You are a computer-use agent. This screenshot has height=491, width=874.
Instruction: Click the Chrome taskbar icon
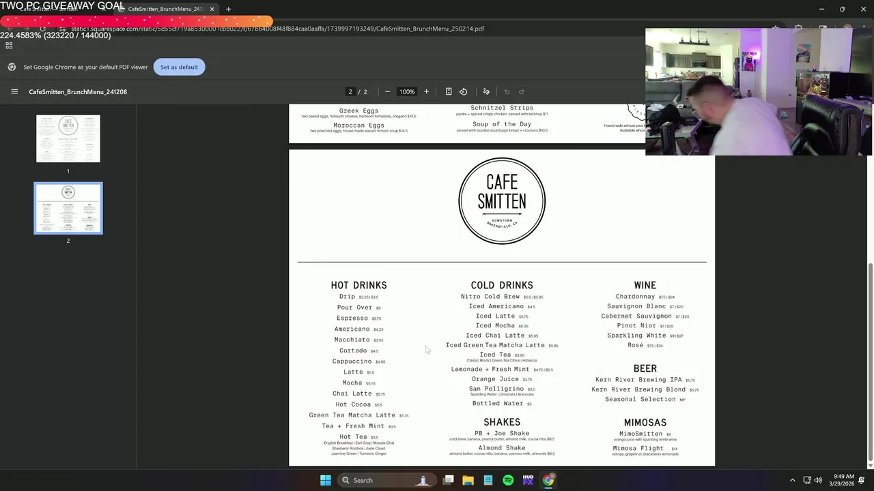pos(548,480)
